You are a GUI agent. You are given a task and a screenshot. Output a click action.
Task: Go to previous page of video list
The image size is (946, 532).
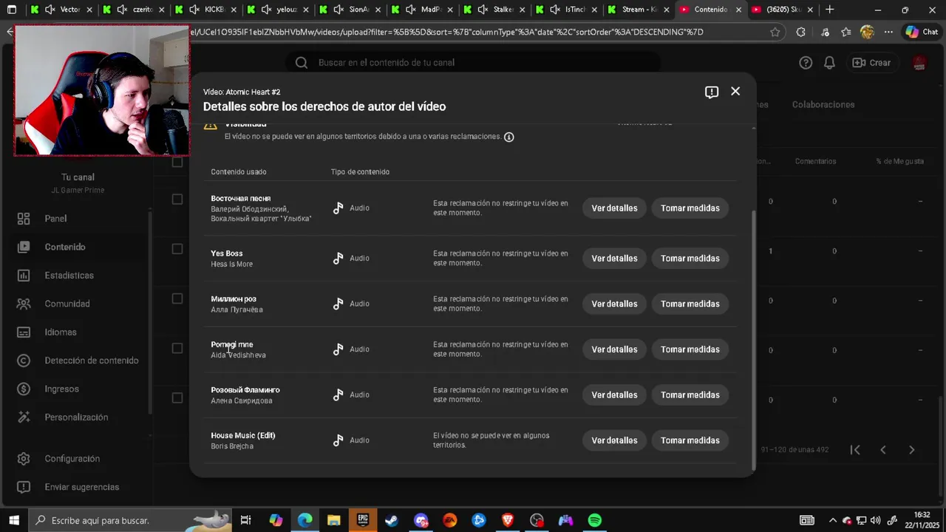[x=882, y=449]
